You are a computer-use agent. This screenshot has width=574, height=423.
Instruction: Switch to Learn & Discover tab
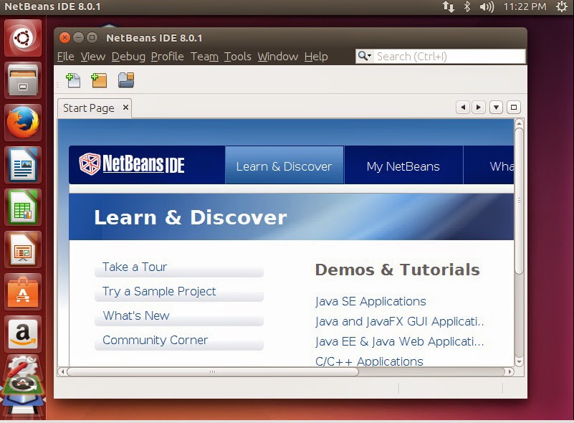(284, 166)
